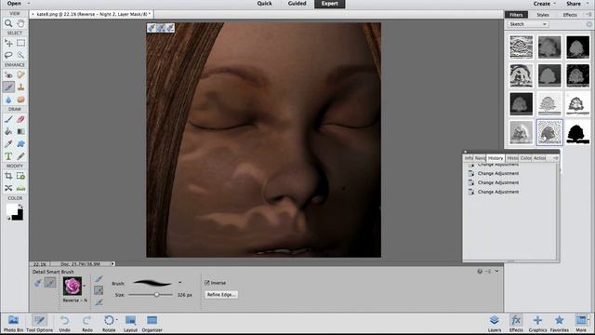
Task: Click the Refine Edge button
Action: click(x=221, y=295)
